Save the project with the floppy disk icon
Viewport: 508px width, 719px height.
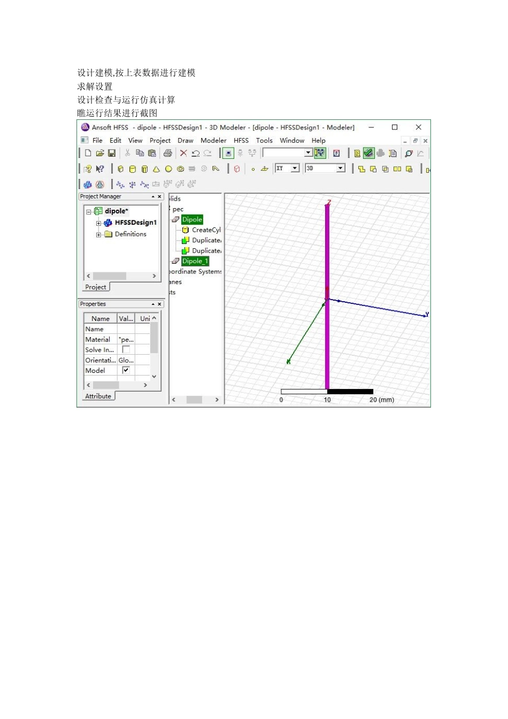point(112,153)
